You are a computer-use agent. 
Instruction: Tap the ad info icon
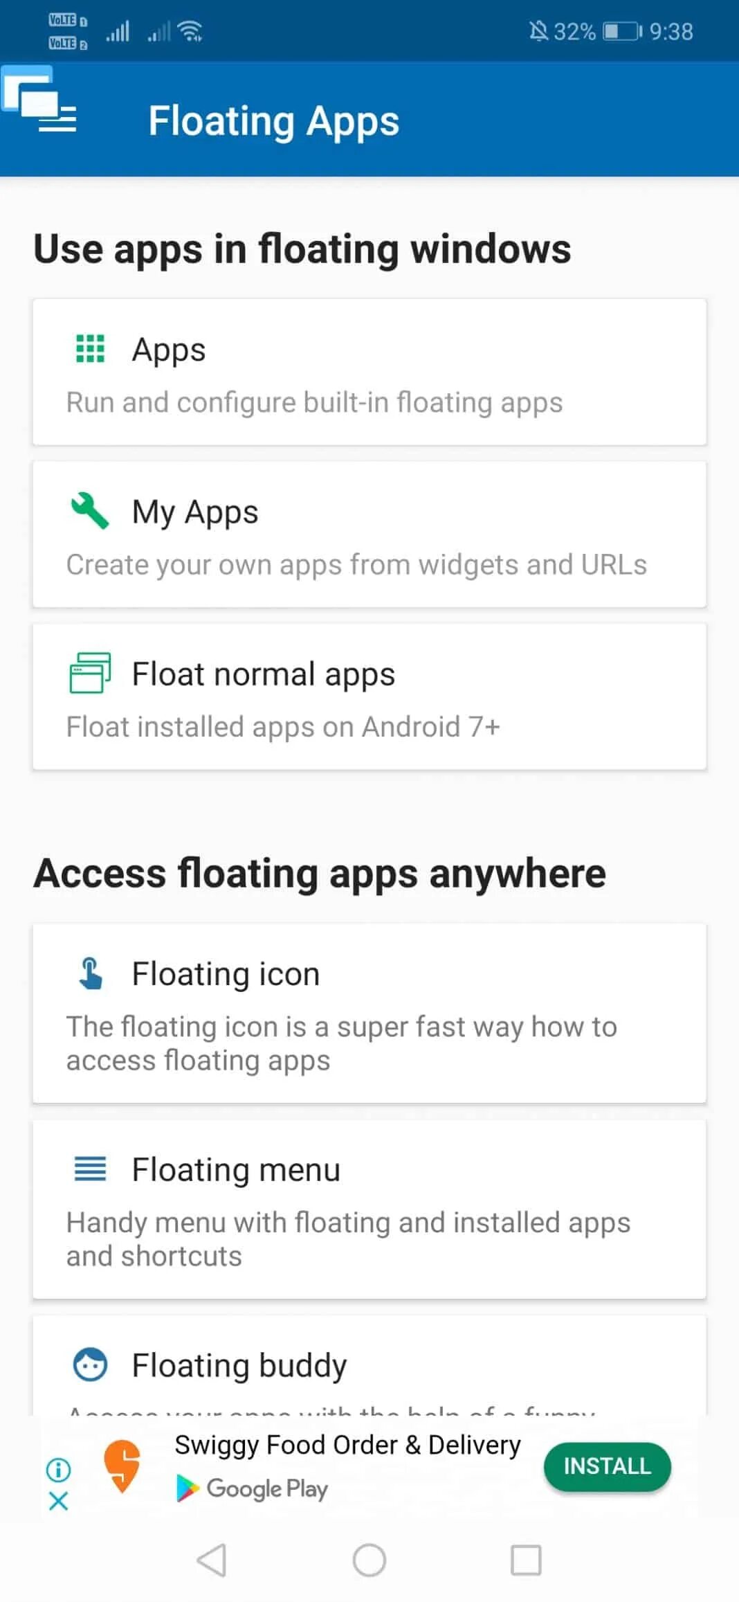point(58,1468)
